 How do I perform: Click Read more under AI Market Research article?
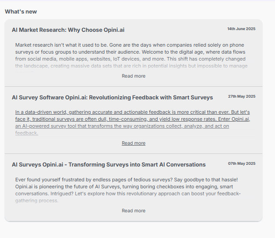[x=133, y=76]
